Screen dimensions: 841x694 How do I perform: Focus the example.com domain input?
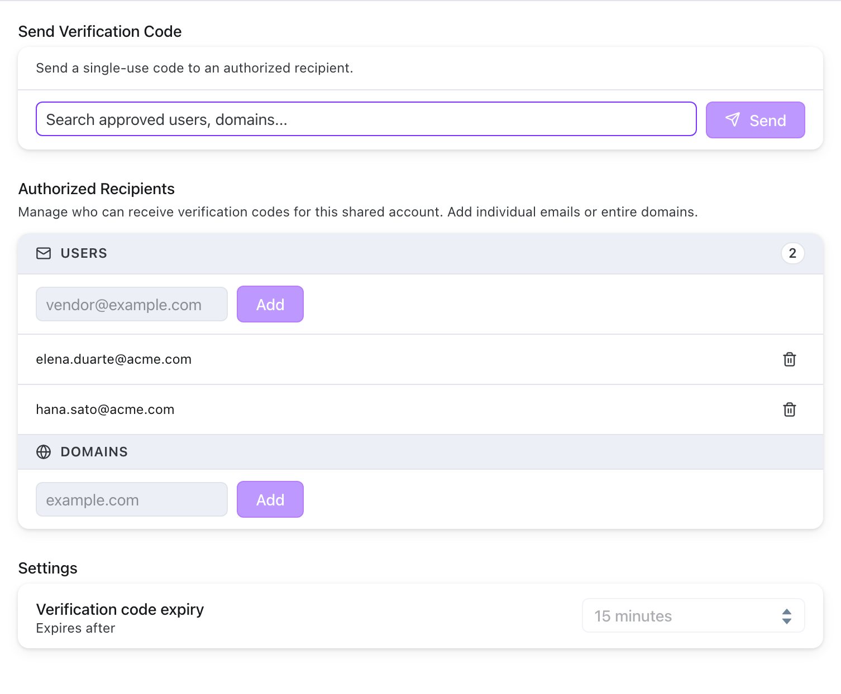click(x=132, y=499)
